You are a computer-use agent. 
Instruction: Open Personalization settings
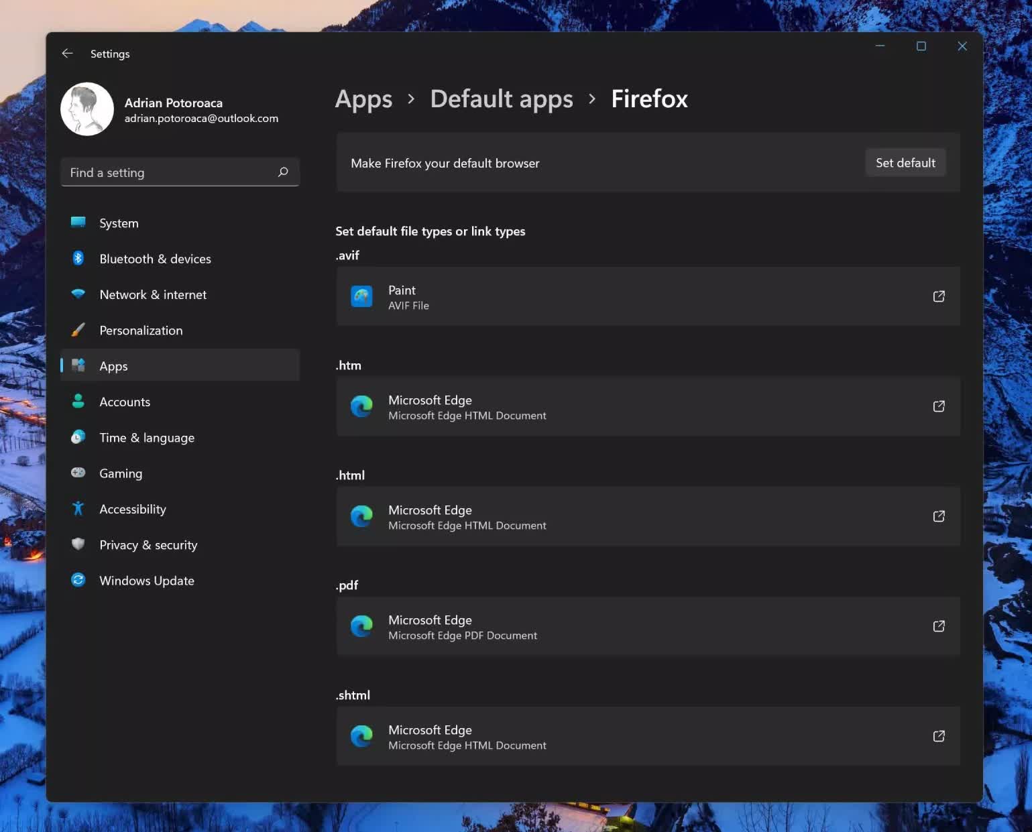point(180,331)
